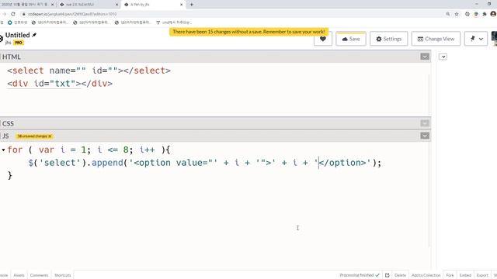This screenshot has height=279, width=497.
Task: Open the Comments footer button
Action: point(40,275)
